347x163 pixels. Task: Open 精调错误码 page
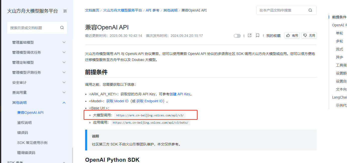(26, 153)
